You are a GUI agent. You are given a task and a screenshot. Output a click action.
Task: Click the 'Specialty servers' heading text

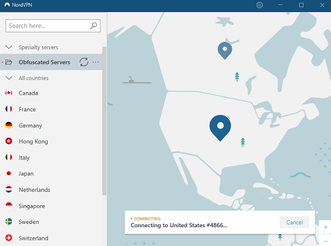(x=38, y=47)
